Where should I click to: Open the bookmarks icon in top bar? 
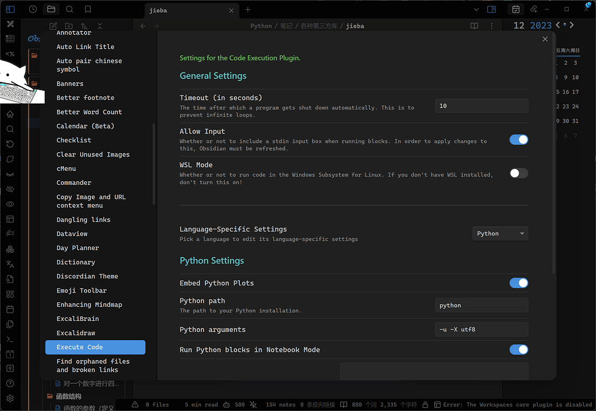(x=87, y=9)
